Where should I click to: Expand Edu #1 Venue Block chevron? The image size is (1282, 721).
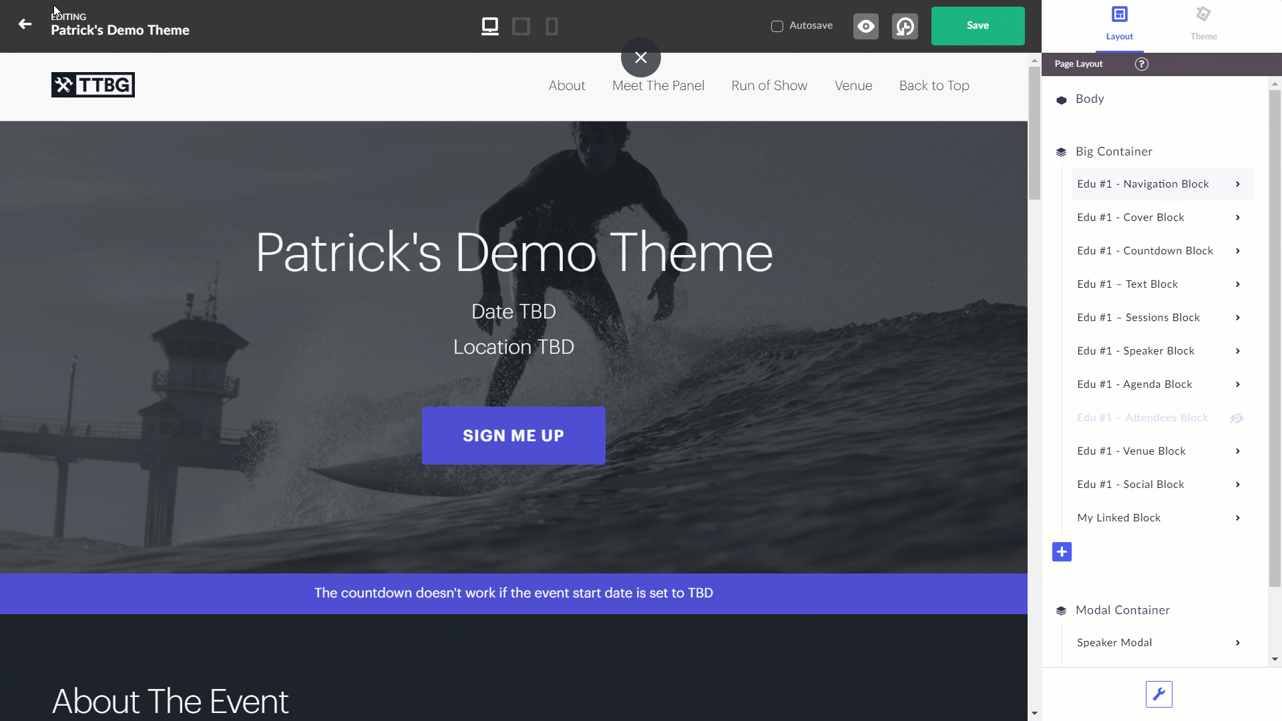[x=1238, y=451]
